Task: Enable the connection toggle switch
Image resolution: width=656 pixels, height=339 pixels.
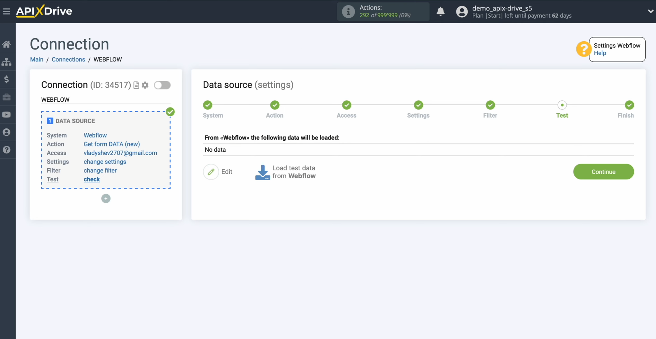Action: [162, 85]
